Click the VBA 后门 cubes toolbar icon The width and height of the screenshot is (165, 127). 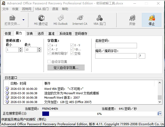(x=99, y=18)
